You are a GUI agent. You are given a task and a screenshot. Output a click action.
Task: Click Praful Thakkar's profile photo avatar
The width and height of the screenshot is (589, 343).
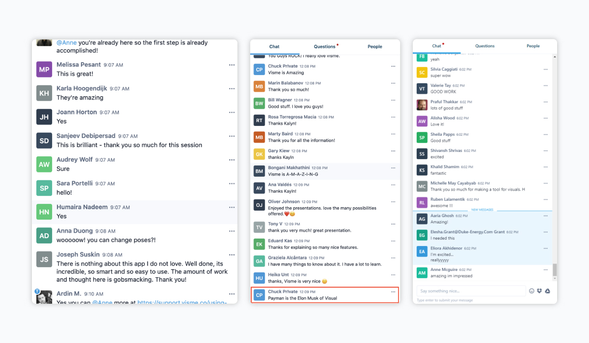[x=422, y=105]
